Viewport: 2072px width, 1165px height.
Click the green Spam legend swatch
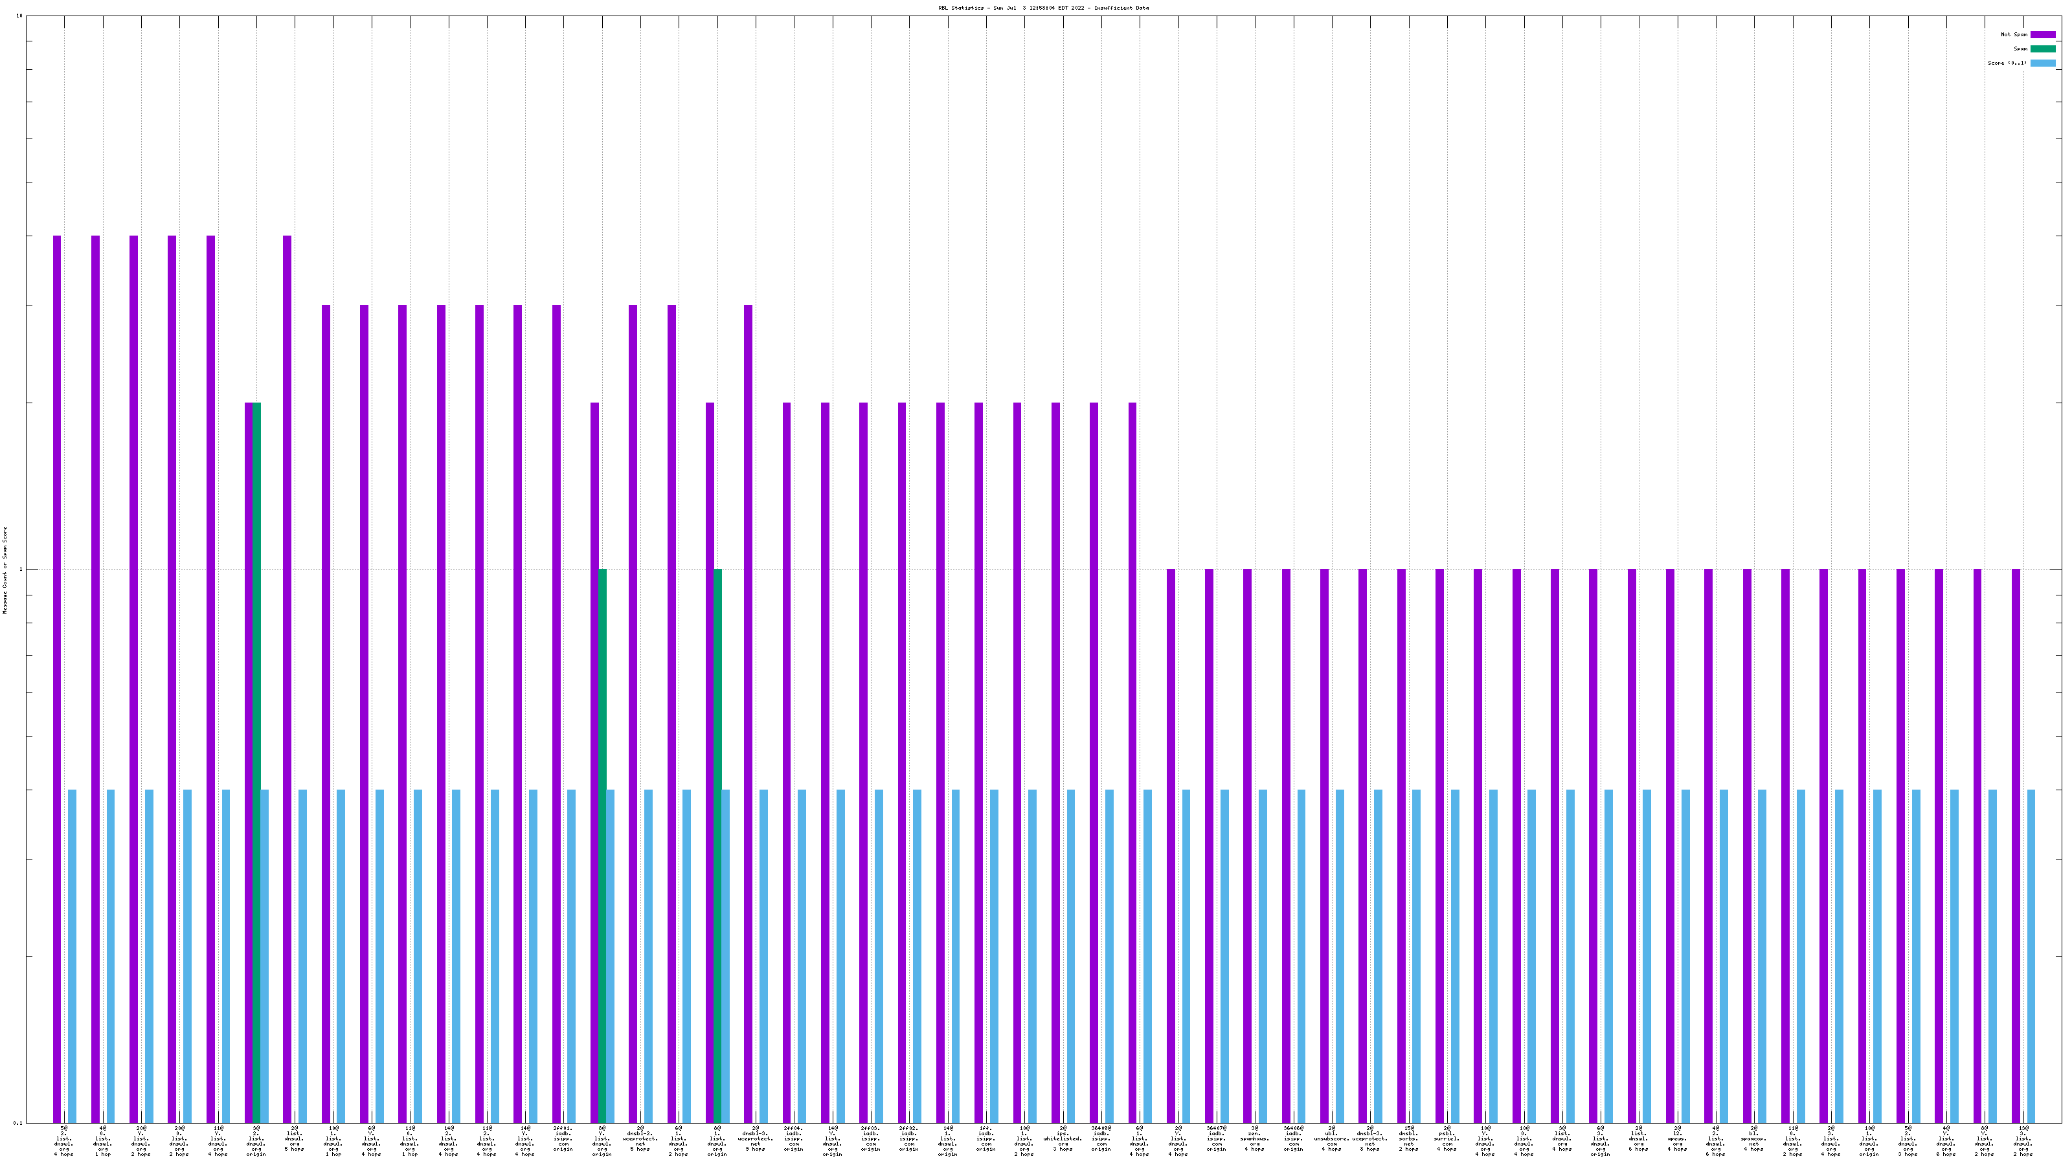pyautogui.click(x=2042, y=49)
